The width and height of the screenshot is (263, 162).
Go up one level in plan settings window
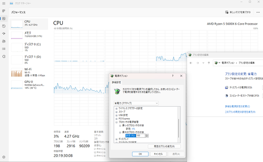click(209, 63)
